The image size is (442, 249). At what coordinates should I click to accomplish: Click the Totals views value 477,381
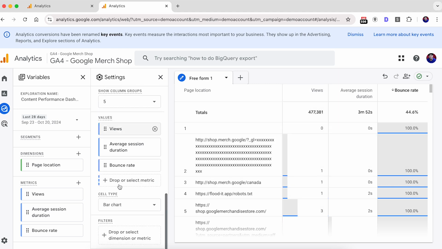316,112
